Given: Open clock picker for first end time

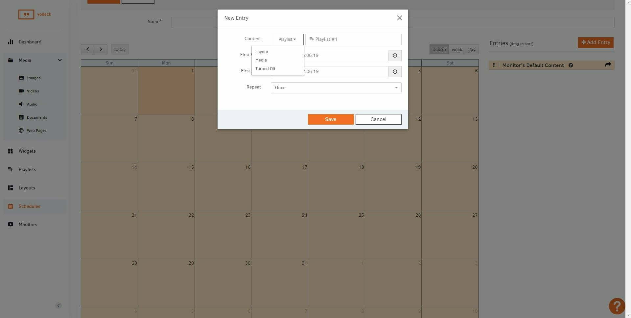Looking at the screenshot, I should point(395,72).
